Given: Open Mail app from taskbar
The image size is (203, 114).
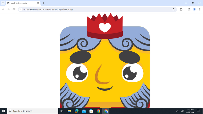Looking at the screenshot, I should [x=84, y=111].
